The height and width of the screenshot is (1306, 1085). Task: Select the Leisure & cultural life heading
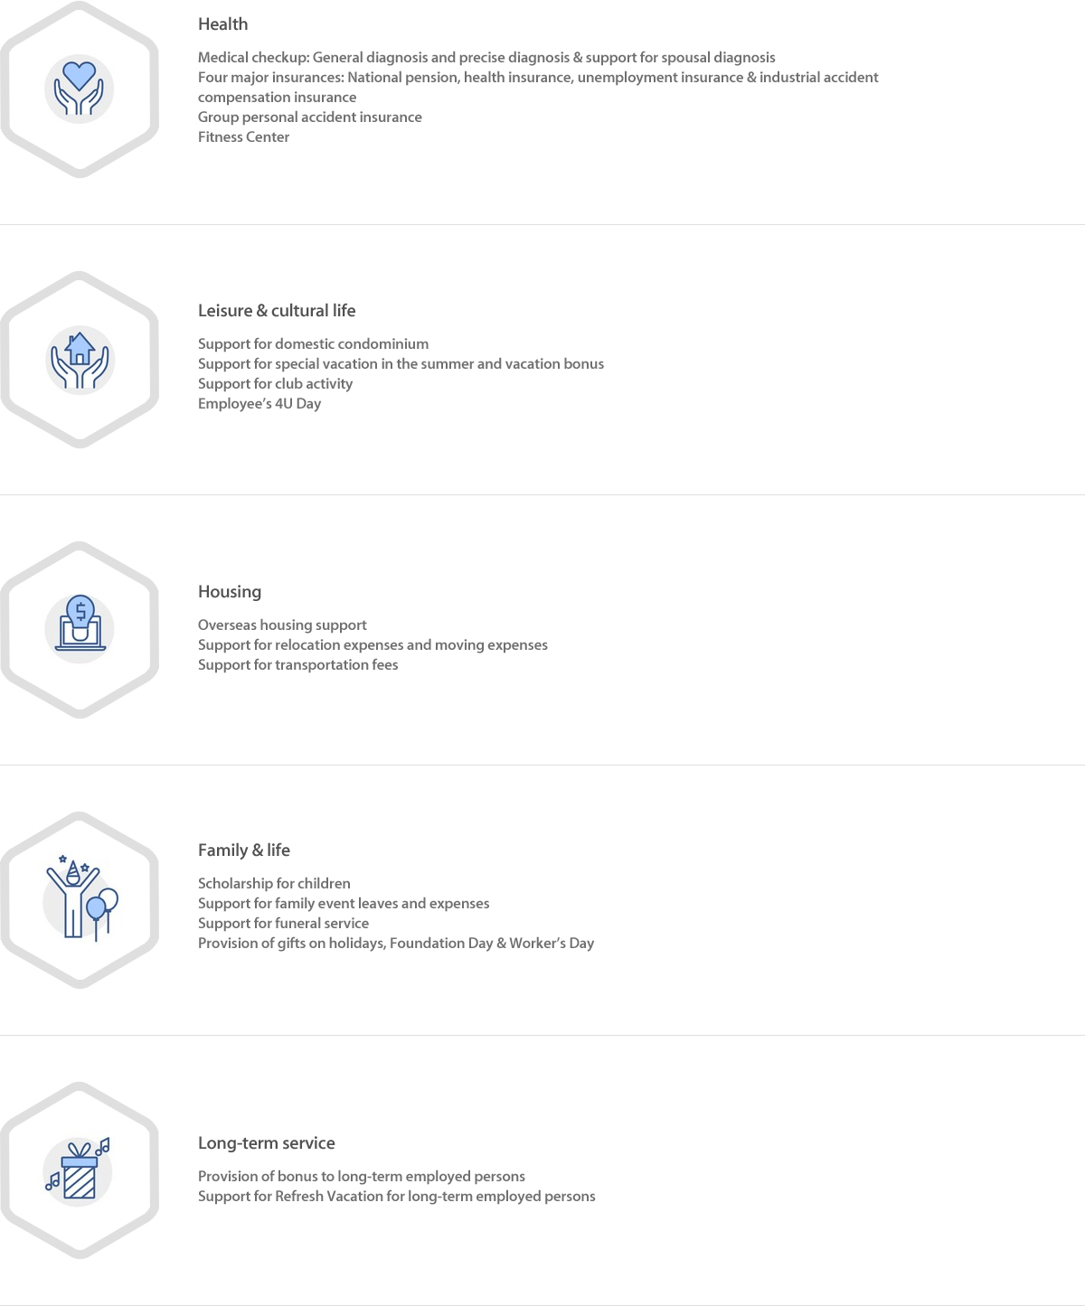[277, 311]
